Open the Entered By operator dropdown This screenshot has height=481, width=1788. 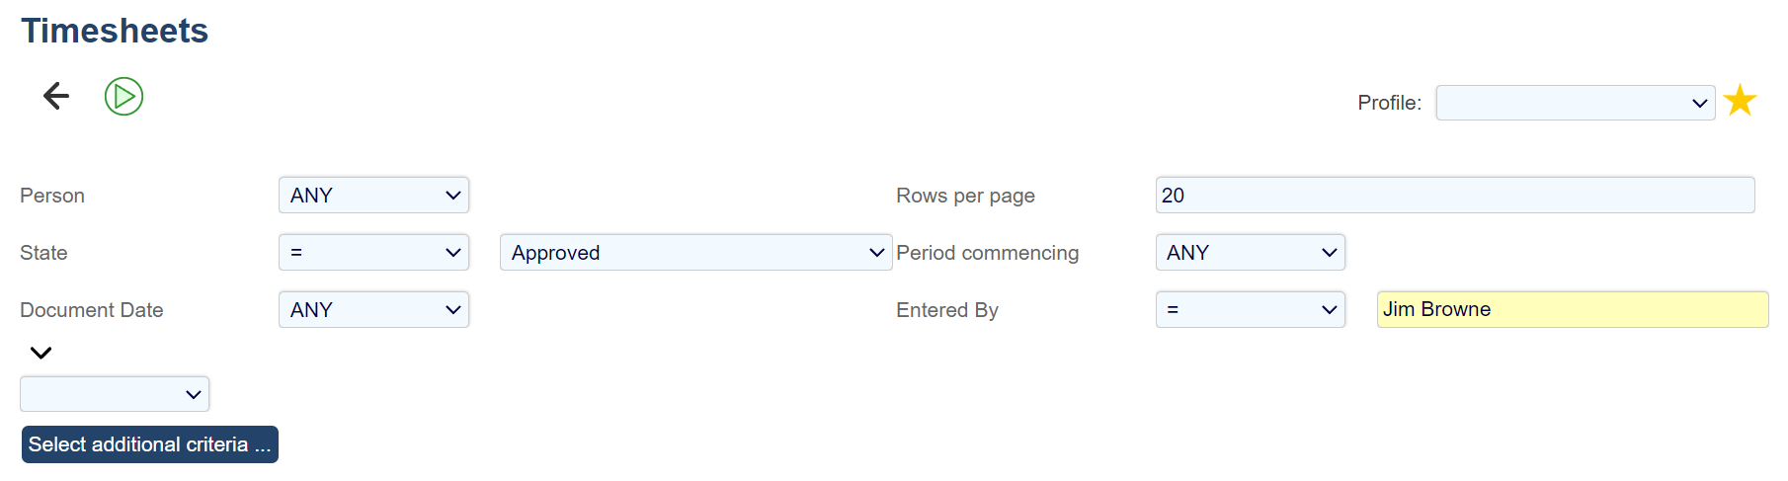[x=1250, y=310]
